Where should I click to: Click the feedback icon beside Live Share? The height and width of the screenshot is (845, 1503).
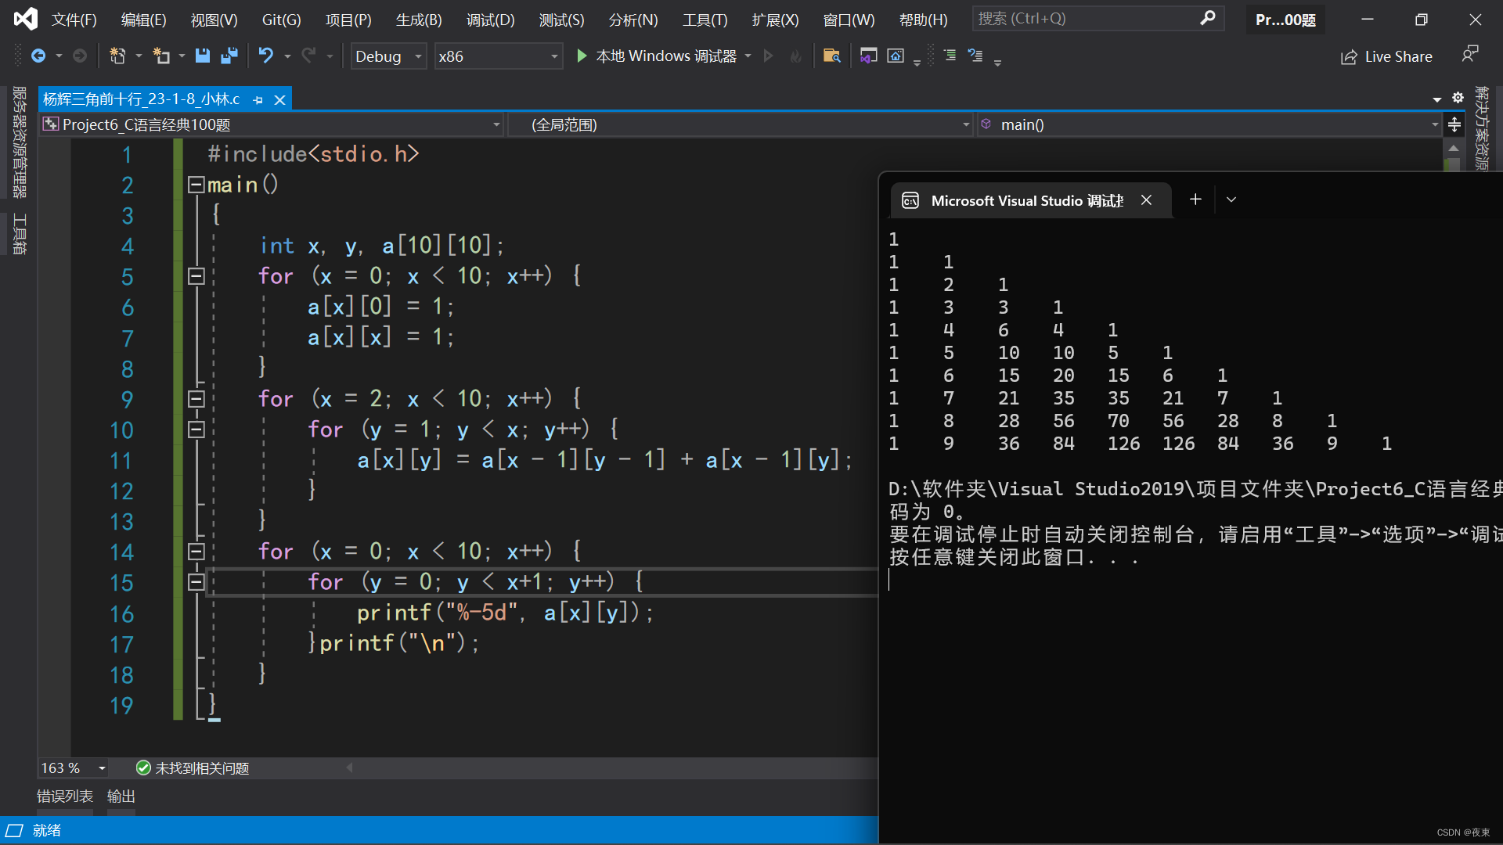[x=1470, y=55]
